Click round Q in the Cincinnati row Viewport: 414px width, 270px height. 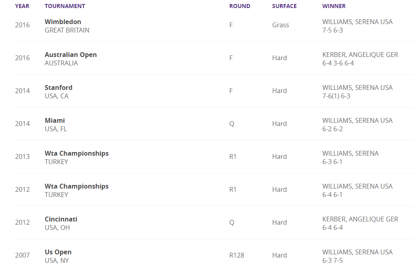tap(232, 223)
